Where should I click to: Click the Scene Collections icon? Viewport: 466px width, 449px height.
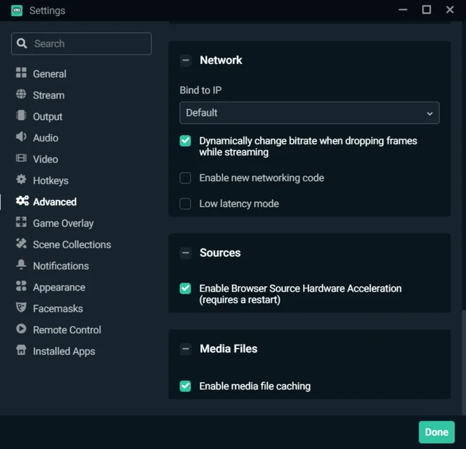21,243
